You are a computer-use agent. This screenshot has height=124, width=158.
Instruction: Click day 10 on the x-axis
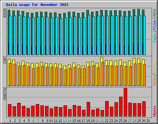tap(51, 121)
